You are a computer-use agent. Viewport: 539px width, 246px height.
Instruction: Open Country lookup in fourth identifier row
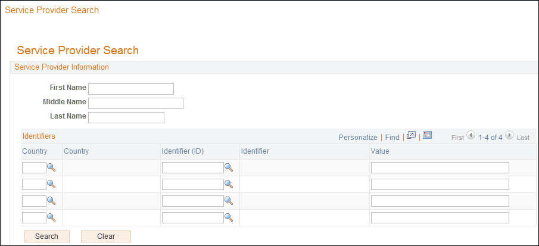click(x=51, y=217)
